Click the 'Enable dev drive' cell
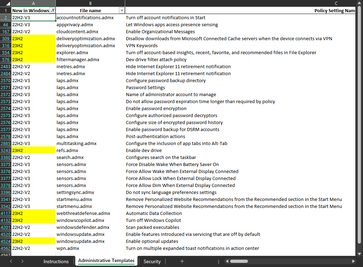This screenshot has height=267, width=363. tap(240, 150)
